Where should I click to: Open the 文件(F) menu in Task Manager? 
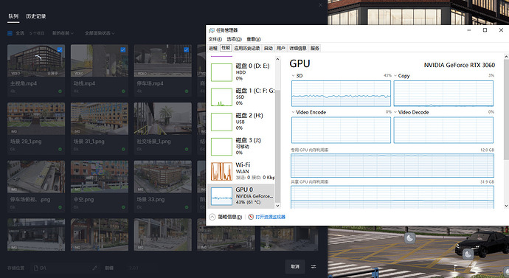pos(215,39)
